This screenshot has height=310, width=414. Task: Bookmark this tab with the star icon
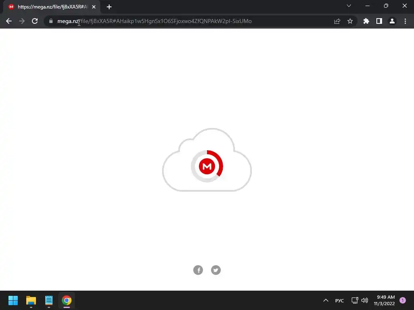350,21
